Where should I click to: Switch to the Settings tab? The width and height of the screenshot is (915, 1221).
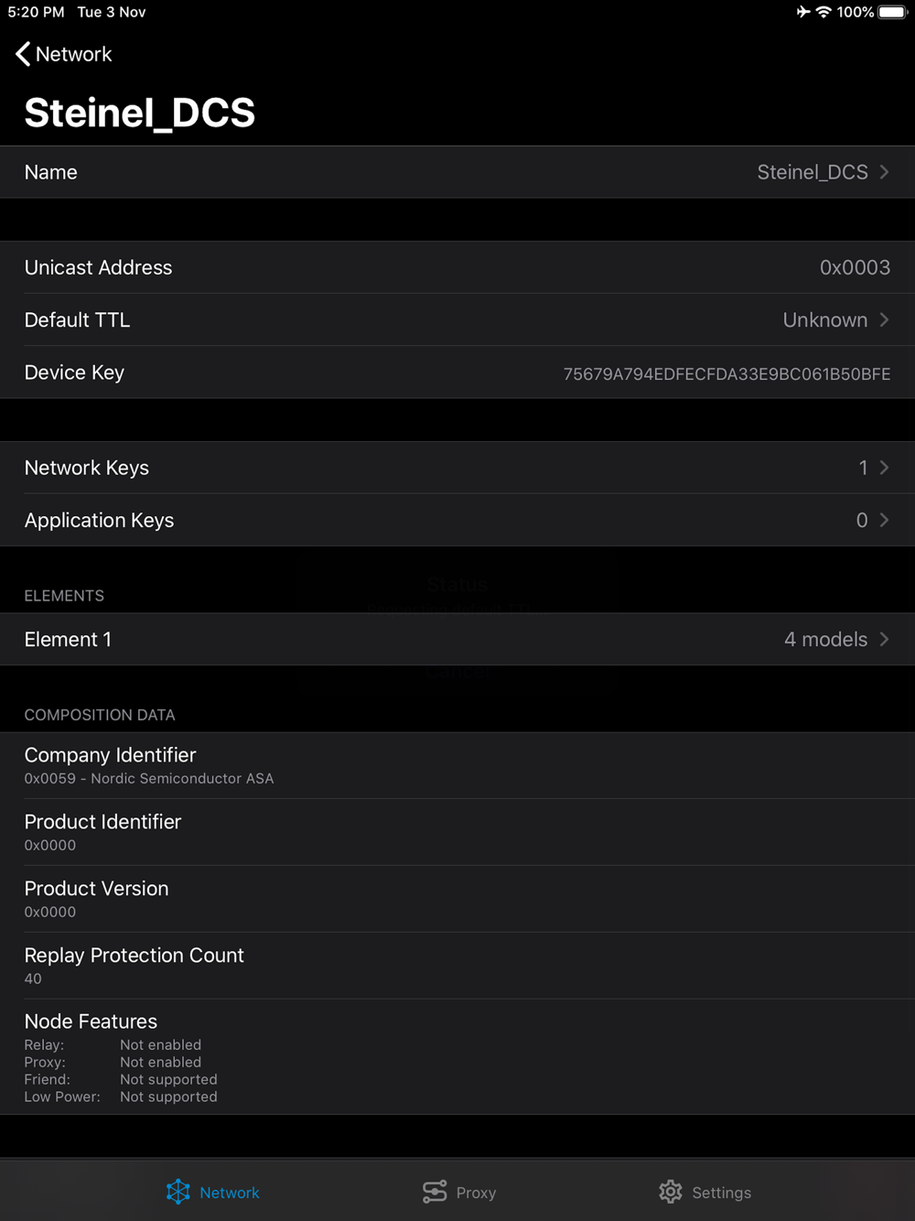705,1192
